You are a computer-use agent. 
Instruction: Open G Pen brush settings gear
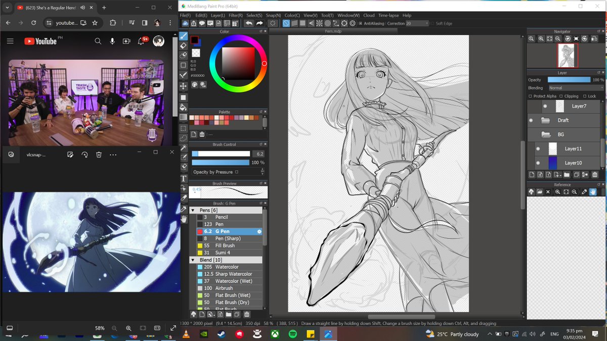point(259,231)
